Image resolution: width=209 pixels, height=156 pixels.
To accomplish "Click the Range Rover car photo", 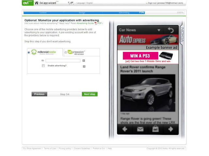I will click(148, 93).
